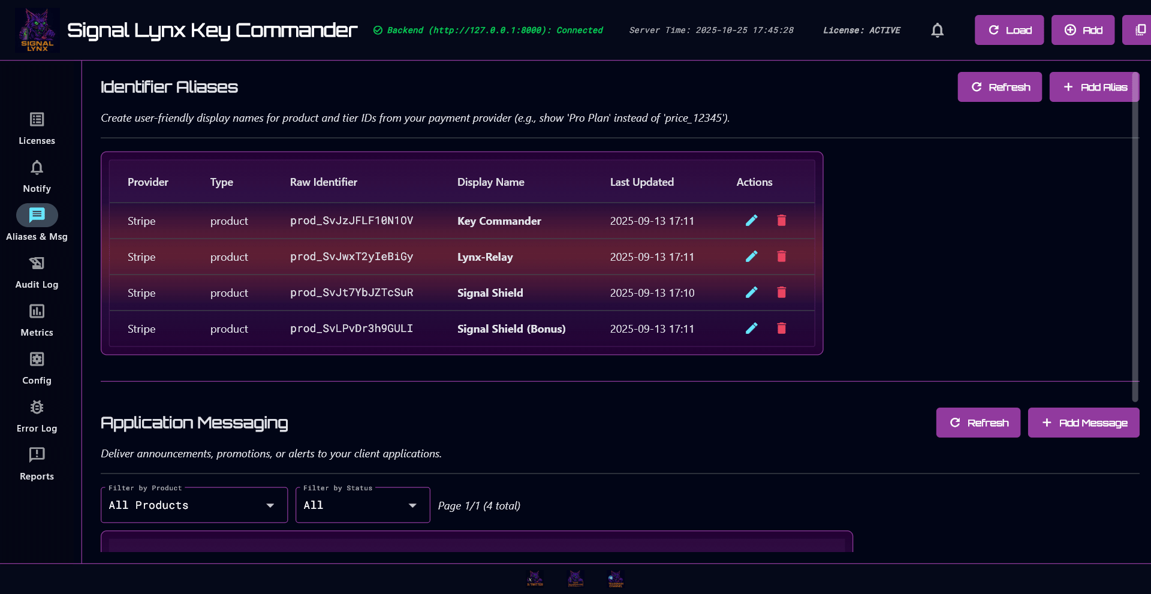This screenshot has width=1151, height=594.
Task: Switch to the Aliases & Msg section
Action: click(37, 224)
